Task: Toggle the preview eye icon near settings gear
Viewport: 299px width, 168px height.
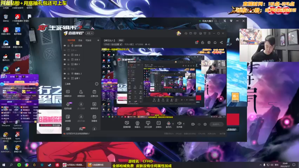Action: (199, 124)
